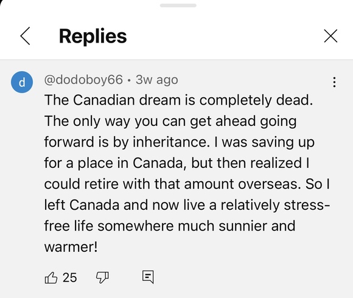Click the comment line starting "forward is by inheritance"

179,142
